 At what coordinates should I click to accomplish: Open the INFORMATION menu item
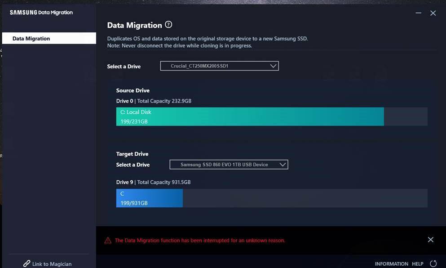tap(391, 264)
